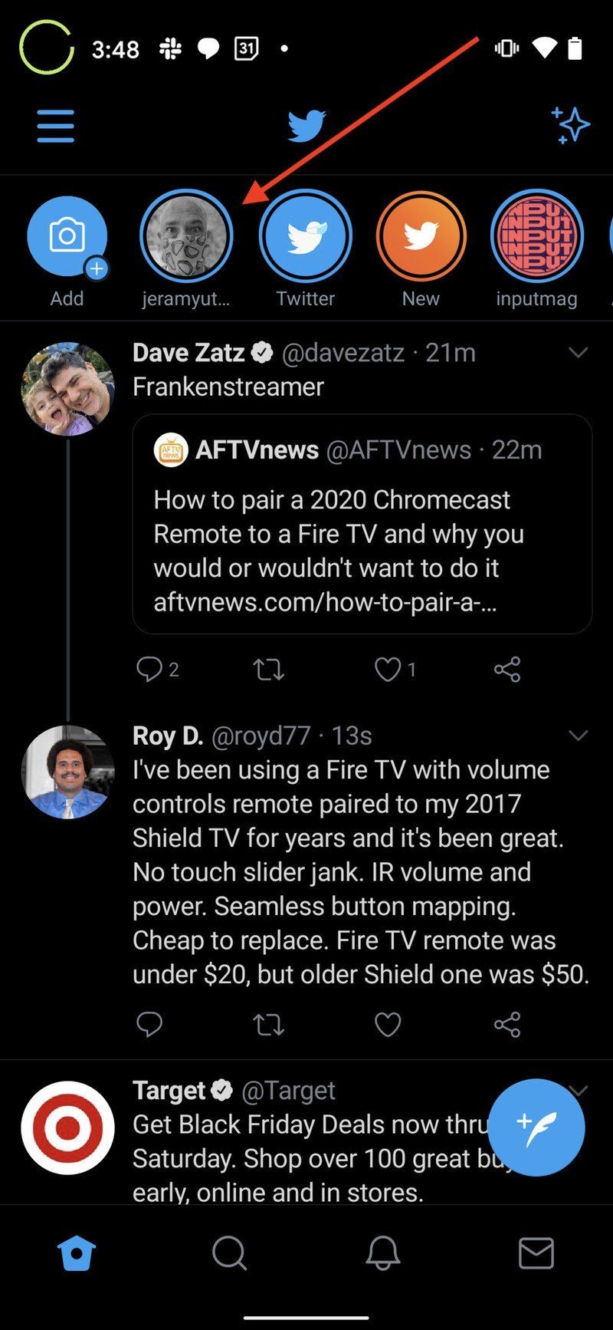
Task: Open the hamburger navigation menu
Action: (x=55, y=126)
